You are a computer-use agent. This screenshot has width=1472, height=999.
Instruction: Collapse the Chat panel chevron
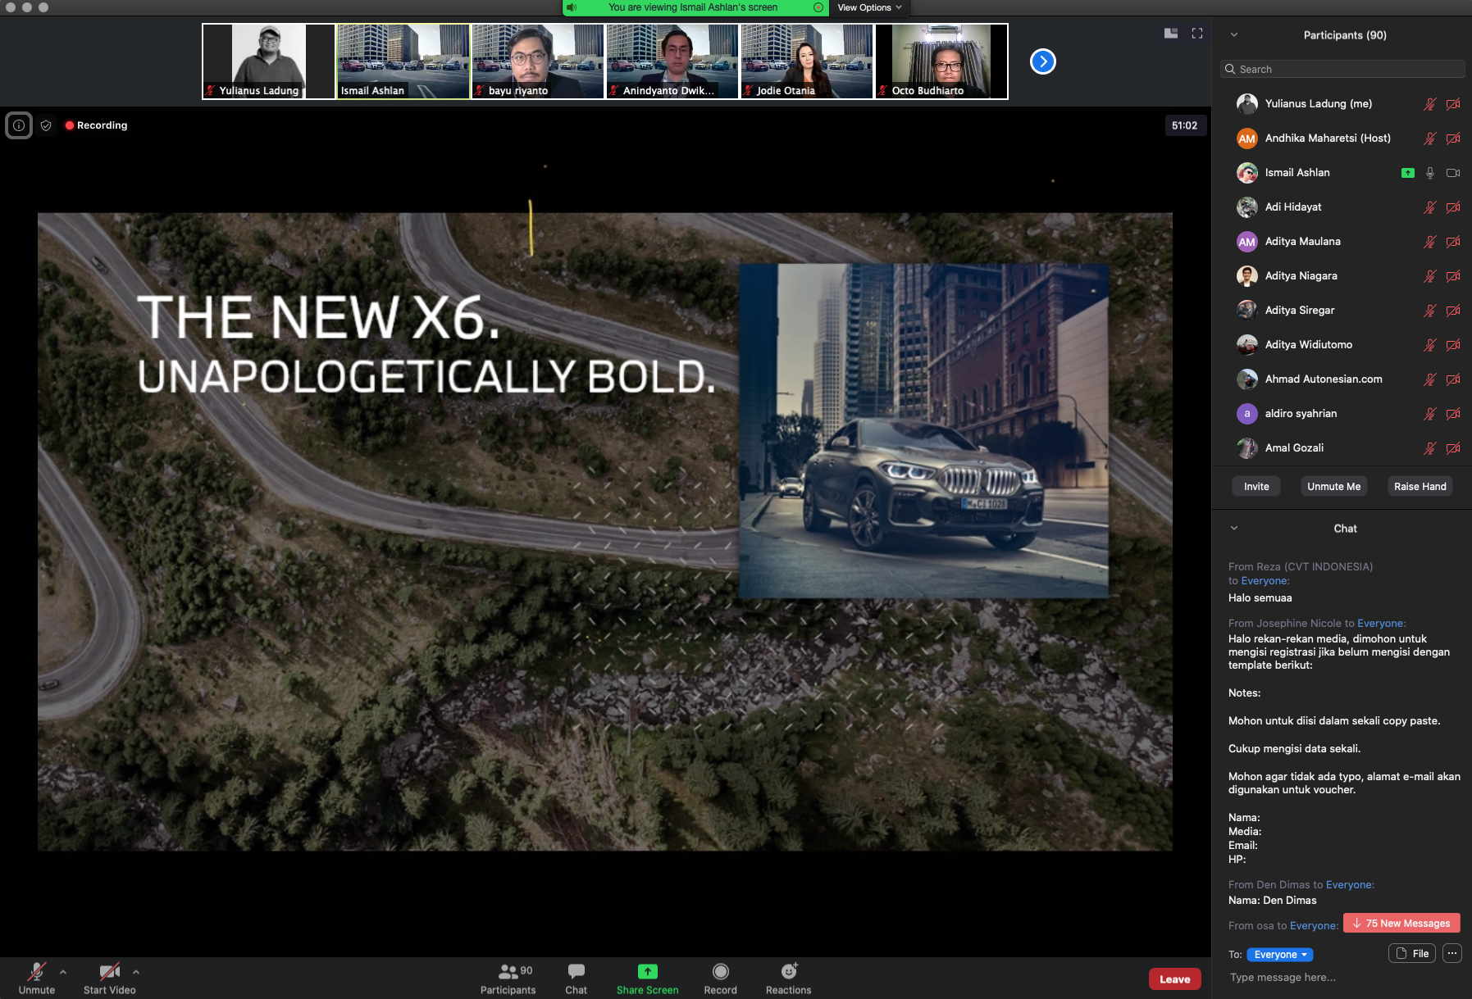click(1234, 529)
